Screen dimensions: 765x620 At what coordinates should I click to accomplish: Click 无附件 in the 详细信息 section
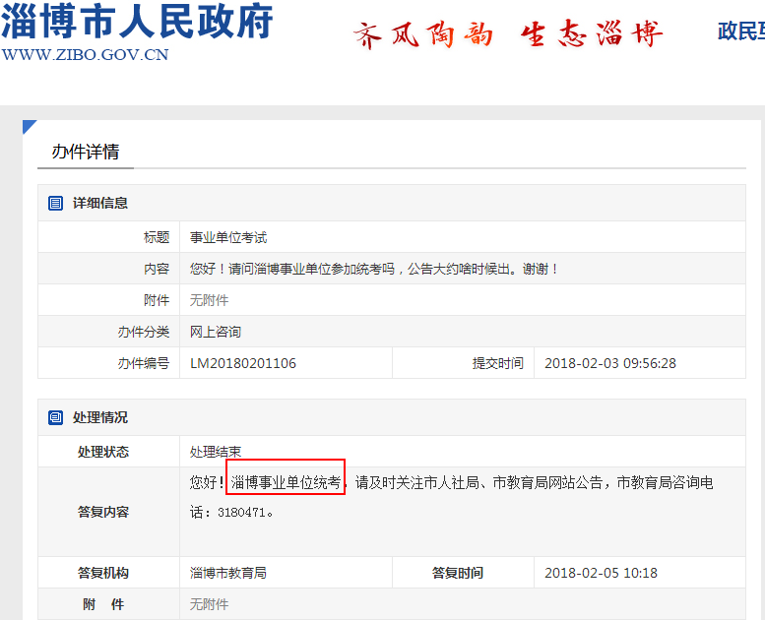[209, 300]
